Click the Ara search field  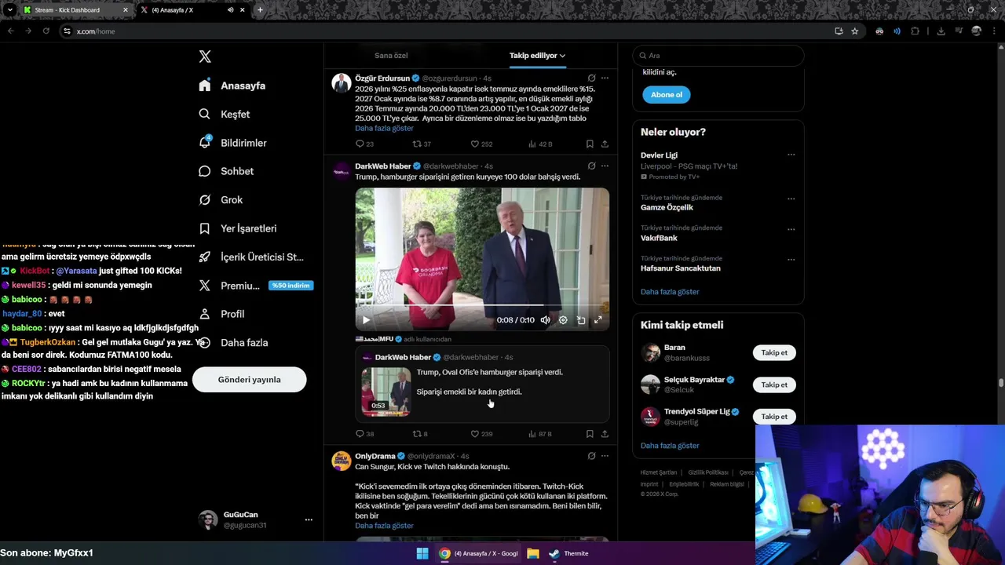point(718,56)
